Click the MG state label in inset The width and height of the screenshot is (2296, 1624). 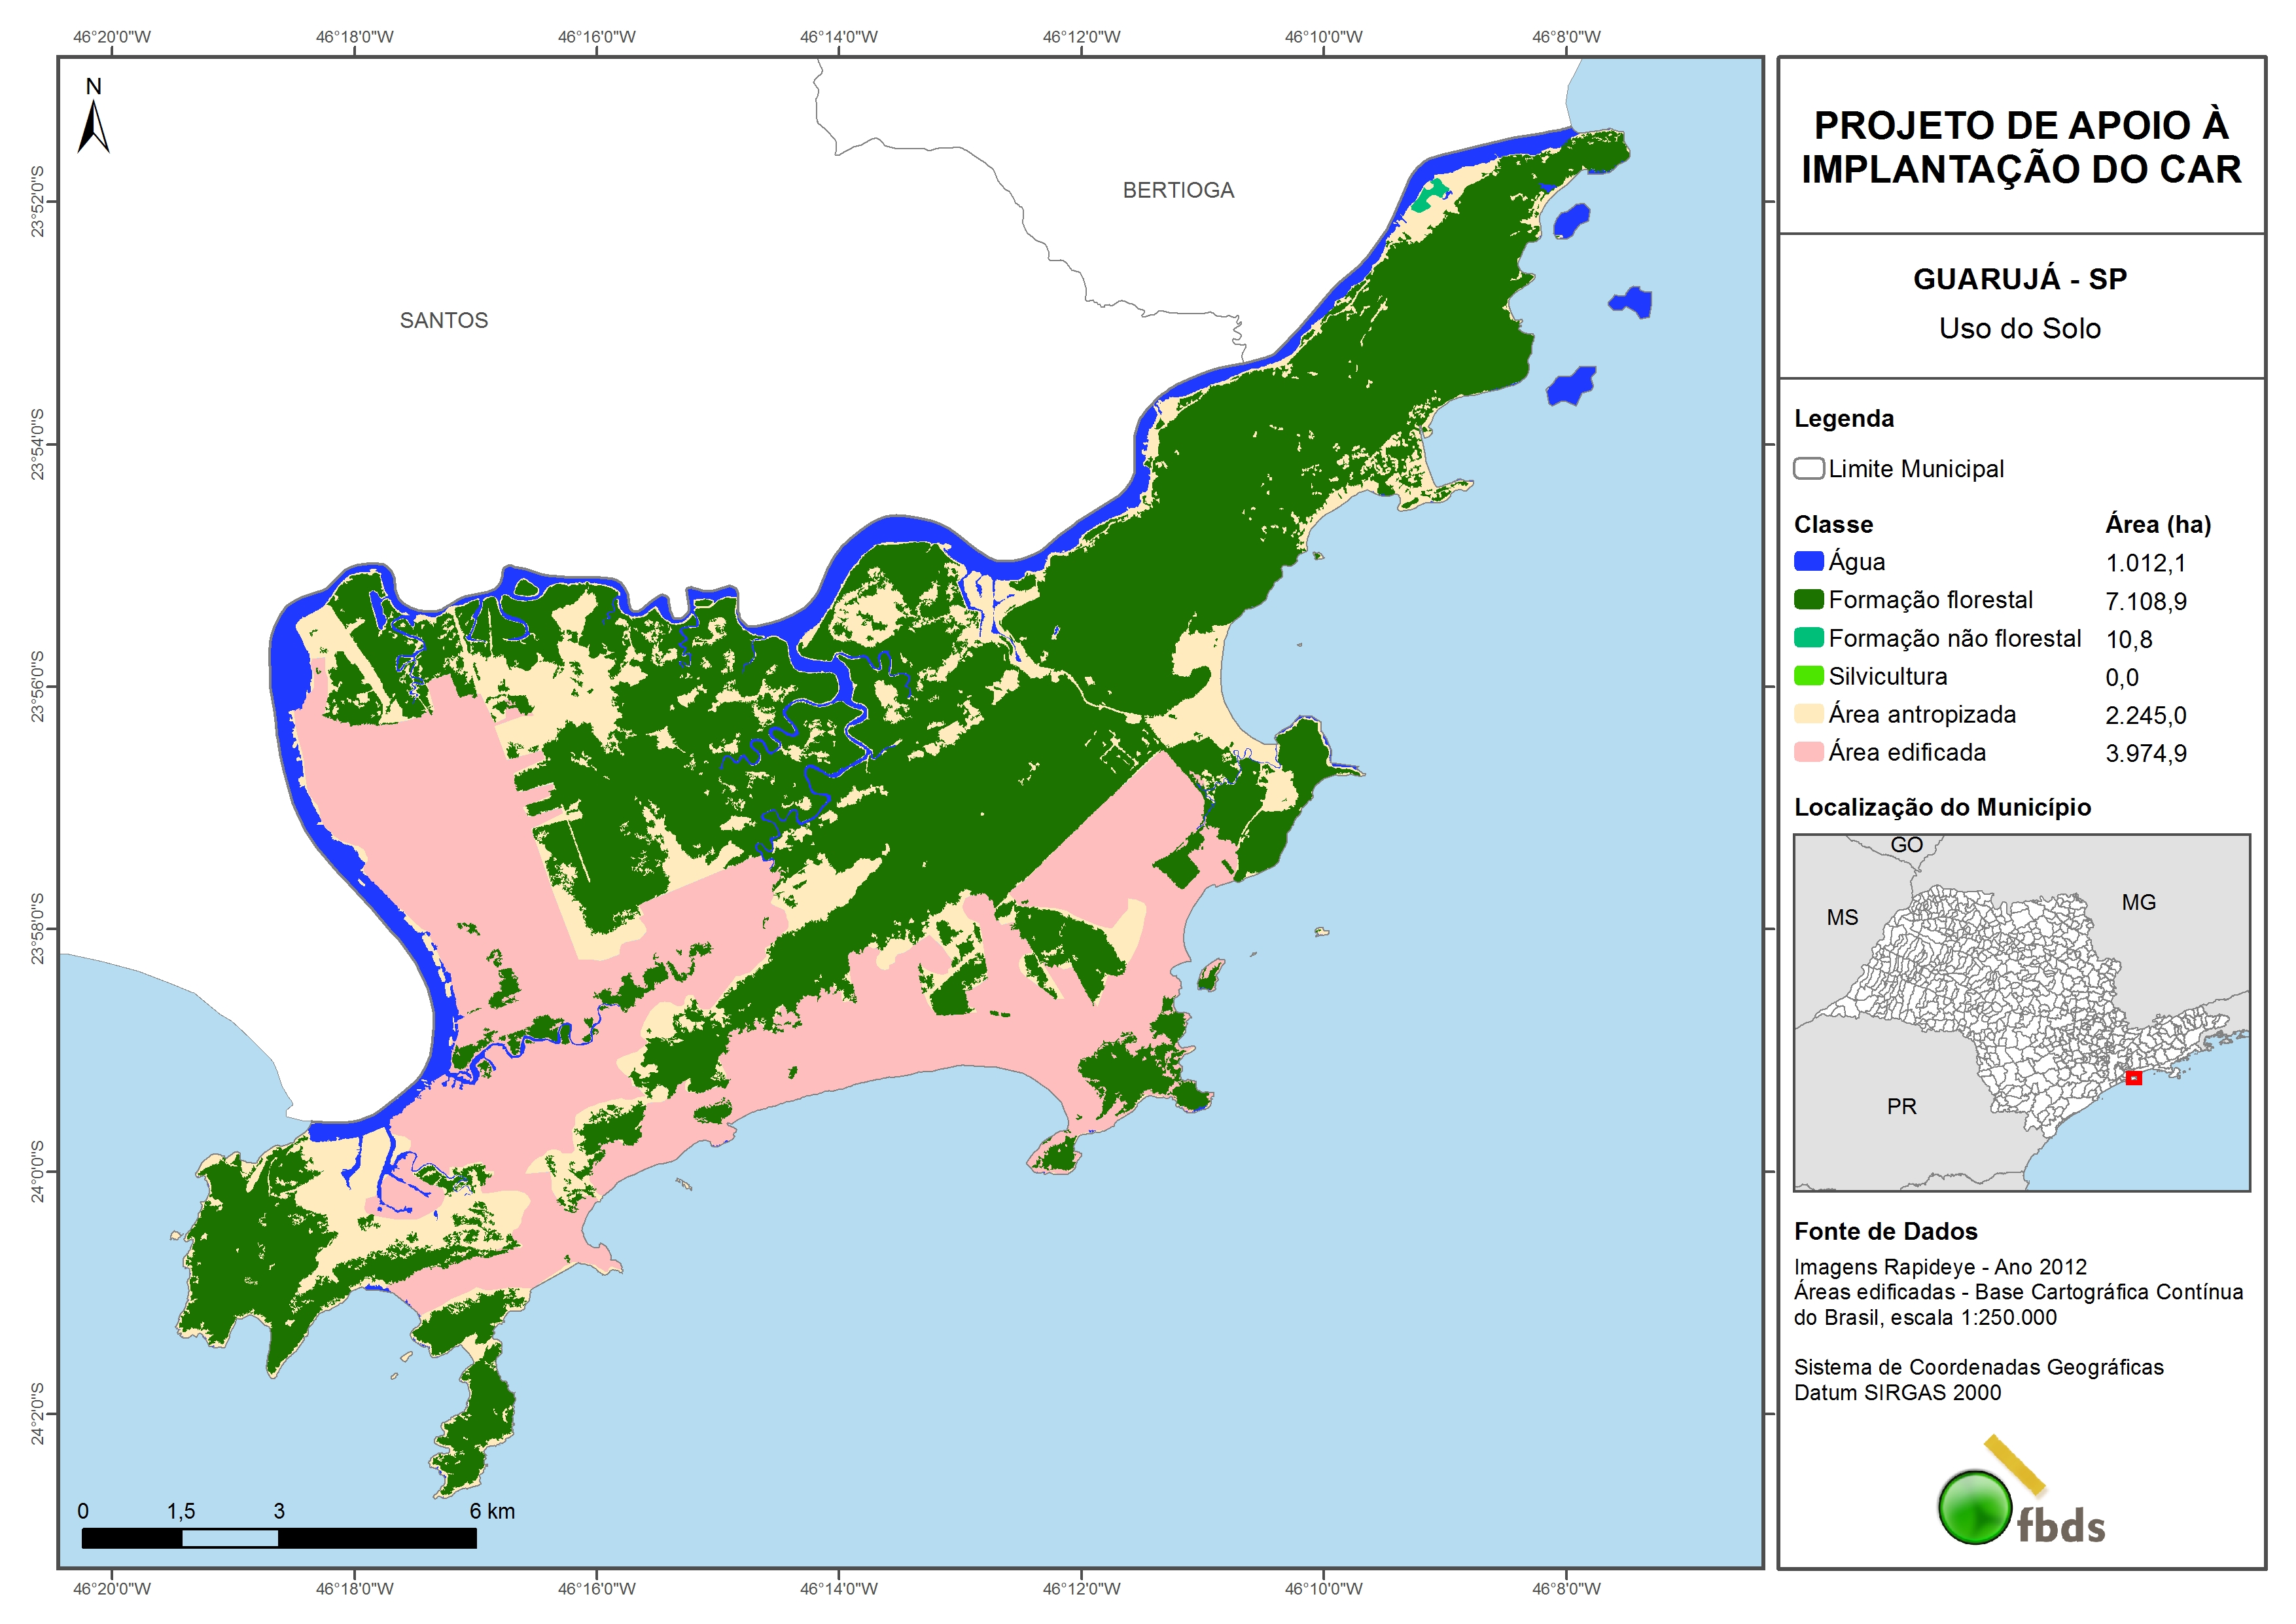coord(2138,903)
